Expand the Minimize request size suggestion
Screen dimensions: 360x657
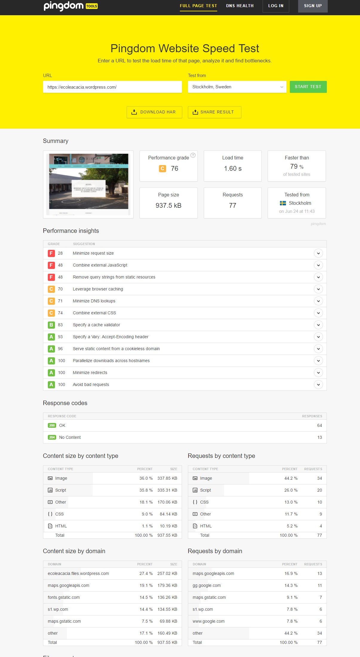318,253
